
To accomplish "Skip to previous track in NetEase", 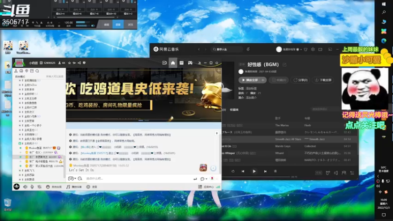I will click(x=243, y=171).
